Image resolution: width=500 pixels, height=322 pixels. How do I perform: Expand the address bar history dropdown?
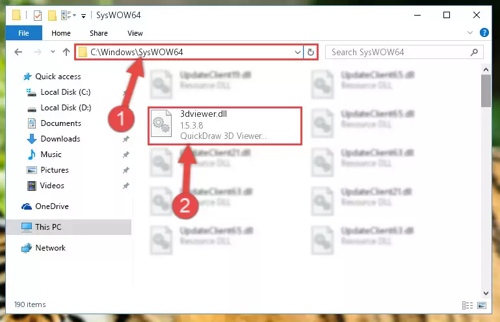298,52
